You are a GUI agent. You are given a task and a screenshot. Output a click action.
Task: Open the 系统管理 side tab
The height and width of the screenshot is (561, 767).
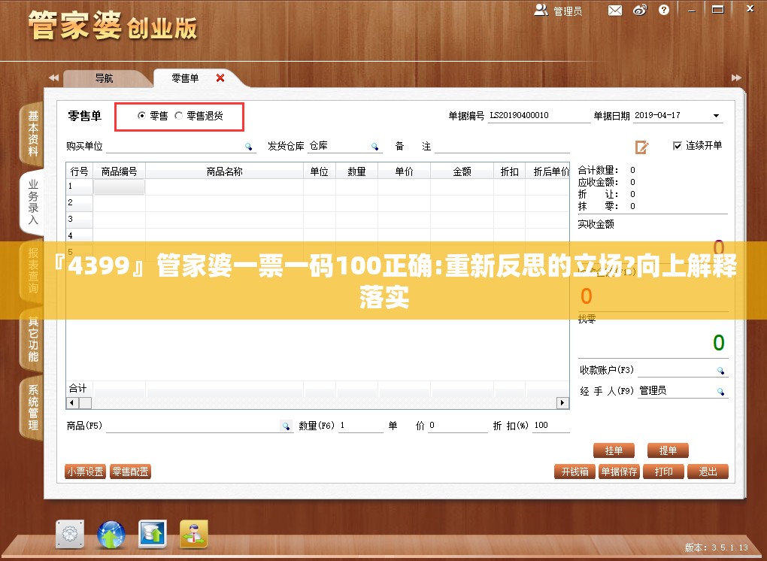click(32, 407)
